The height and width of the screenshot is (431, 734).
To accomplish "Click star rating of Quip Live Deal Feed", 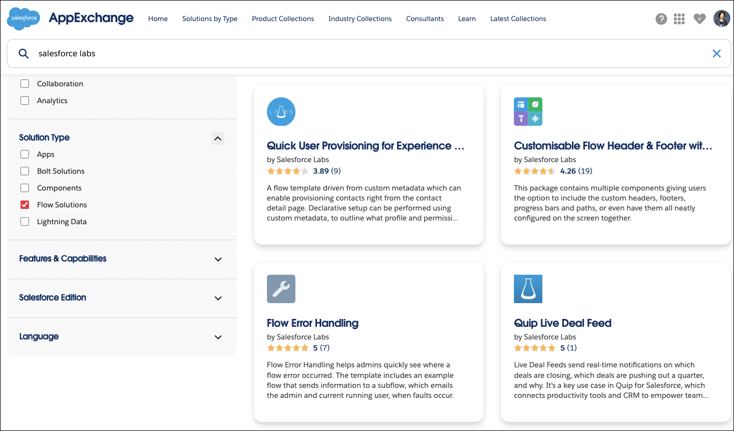I will [534, 348].
